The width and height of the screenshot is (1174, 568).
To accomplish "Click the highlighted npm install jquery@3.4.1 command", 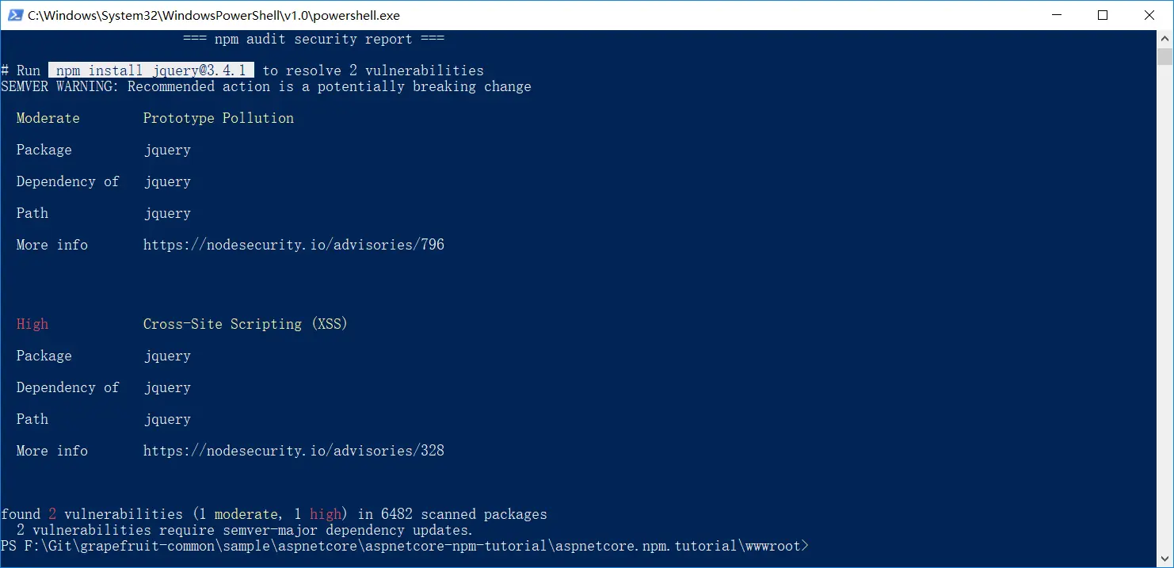I will [151, 71].
